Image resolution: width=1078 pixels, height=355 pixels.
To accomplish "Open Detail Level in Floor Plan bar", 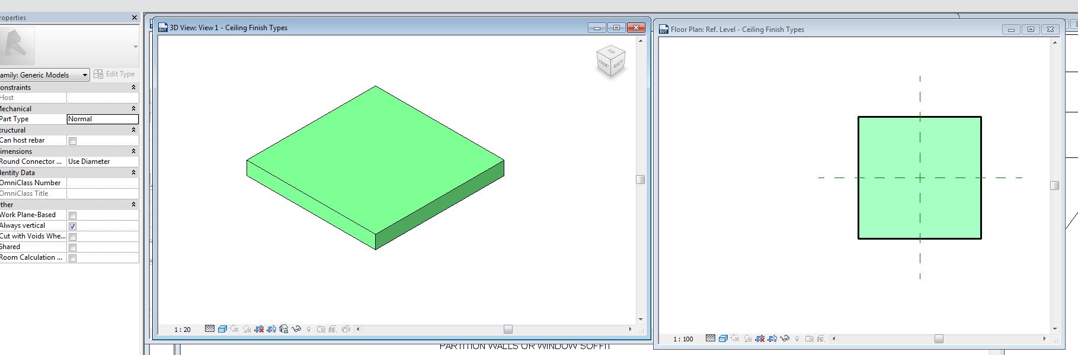I will pos(711,338).
